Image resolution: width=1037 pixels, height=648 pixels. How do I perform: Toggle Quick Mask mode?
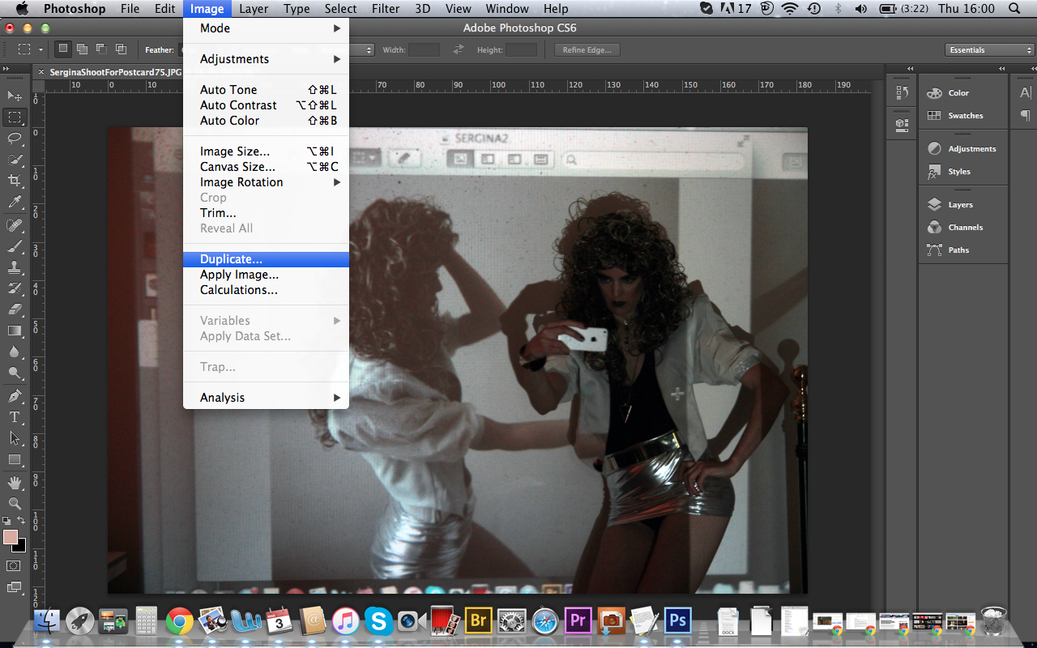[x=14, y=565]
